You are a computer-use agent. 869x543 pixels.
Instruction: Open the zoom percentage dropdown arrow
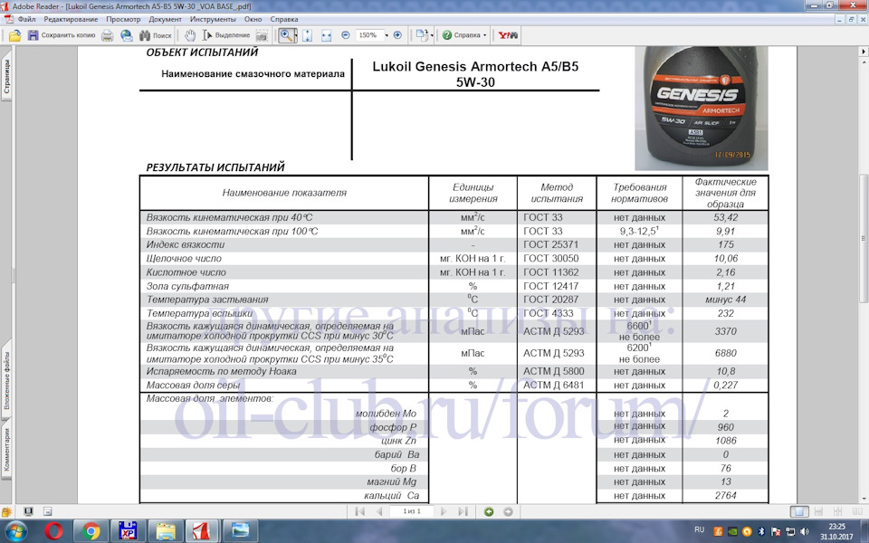(387, 35)
